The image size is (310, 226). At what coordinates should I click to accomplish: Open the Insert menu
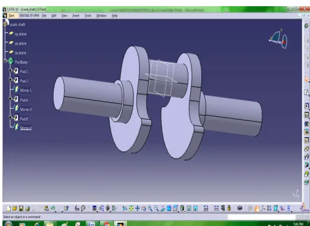click(76, 15)
